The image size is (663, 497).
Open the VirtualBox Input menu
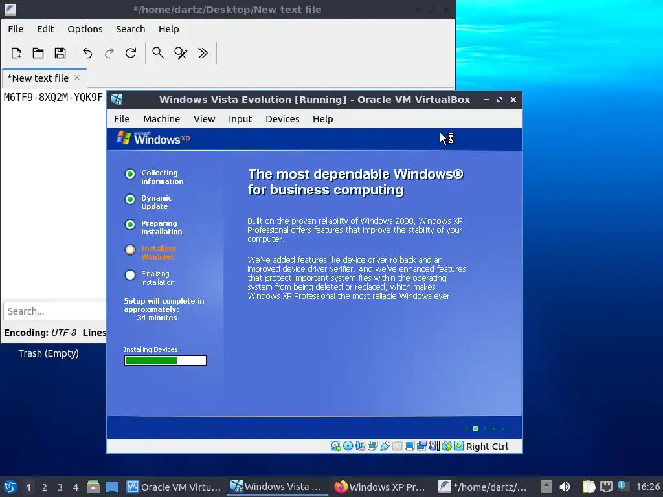tap(240, 119)
